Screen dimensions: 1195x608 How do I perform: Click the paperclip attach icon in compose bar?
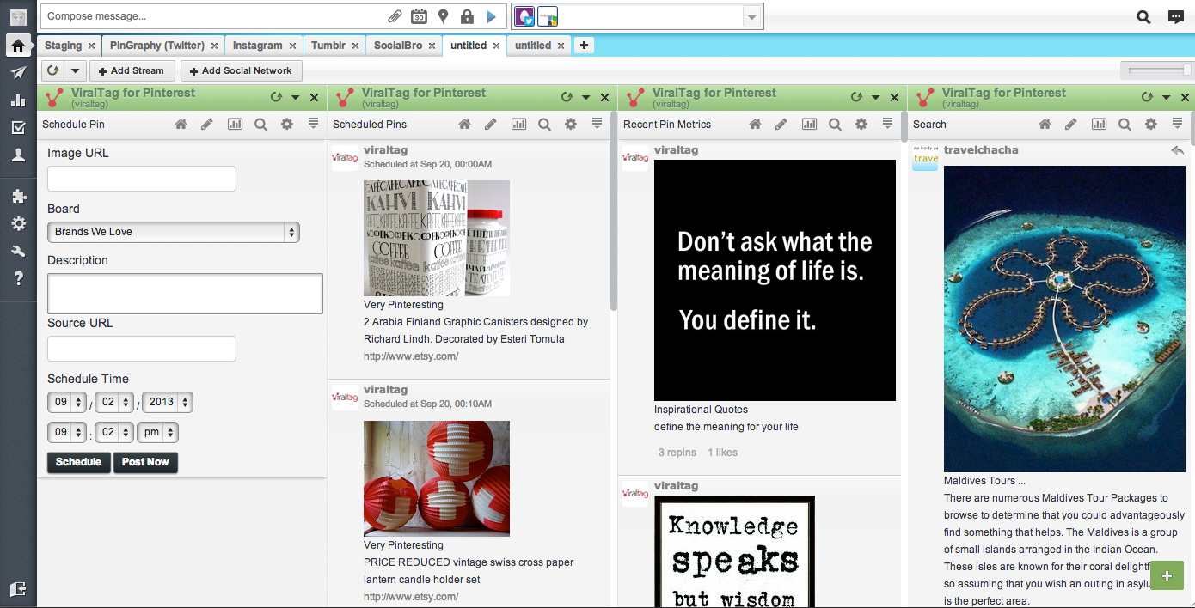395,16
